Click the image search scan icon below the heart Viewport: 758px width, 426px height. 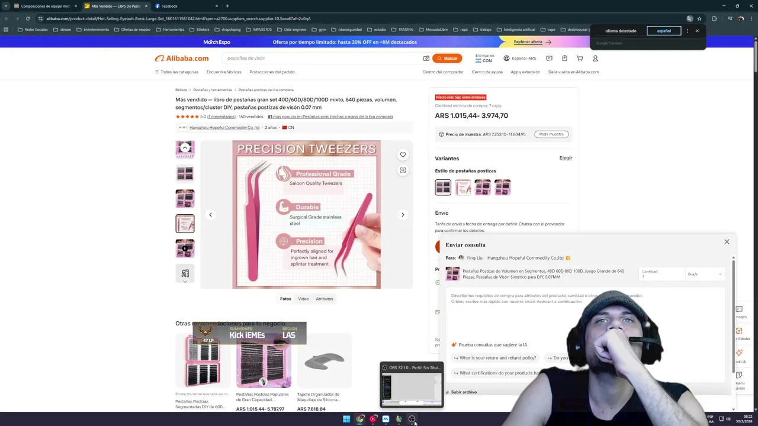tap(403, 170)
